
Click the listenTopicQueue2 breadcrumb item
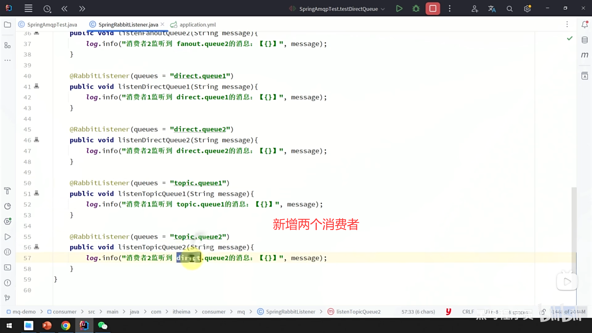tap(358, 312)
